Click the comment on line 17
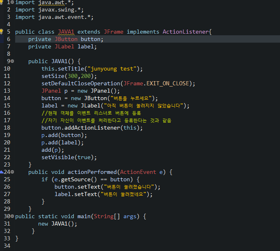 click(x=107, y=121)
